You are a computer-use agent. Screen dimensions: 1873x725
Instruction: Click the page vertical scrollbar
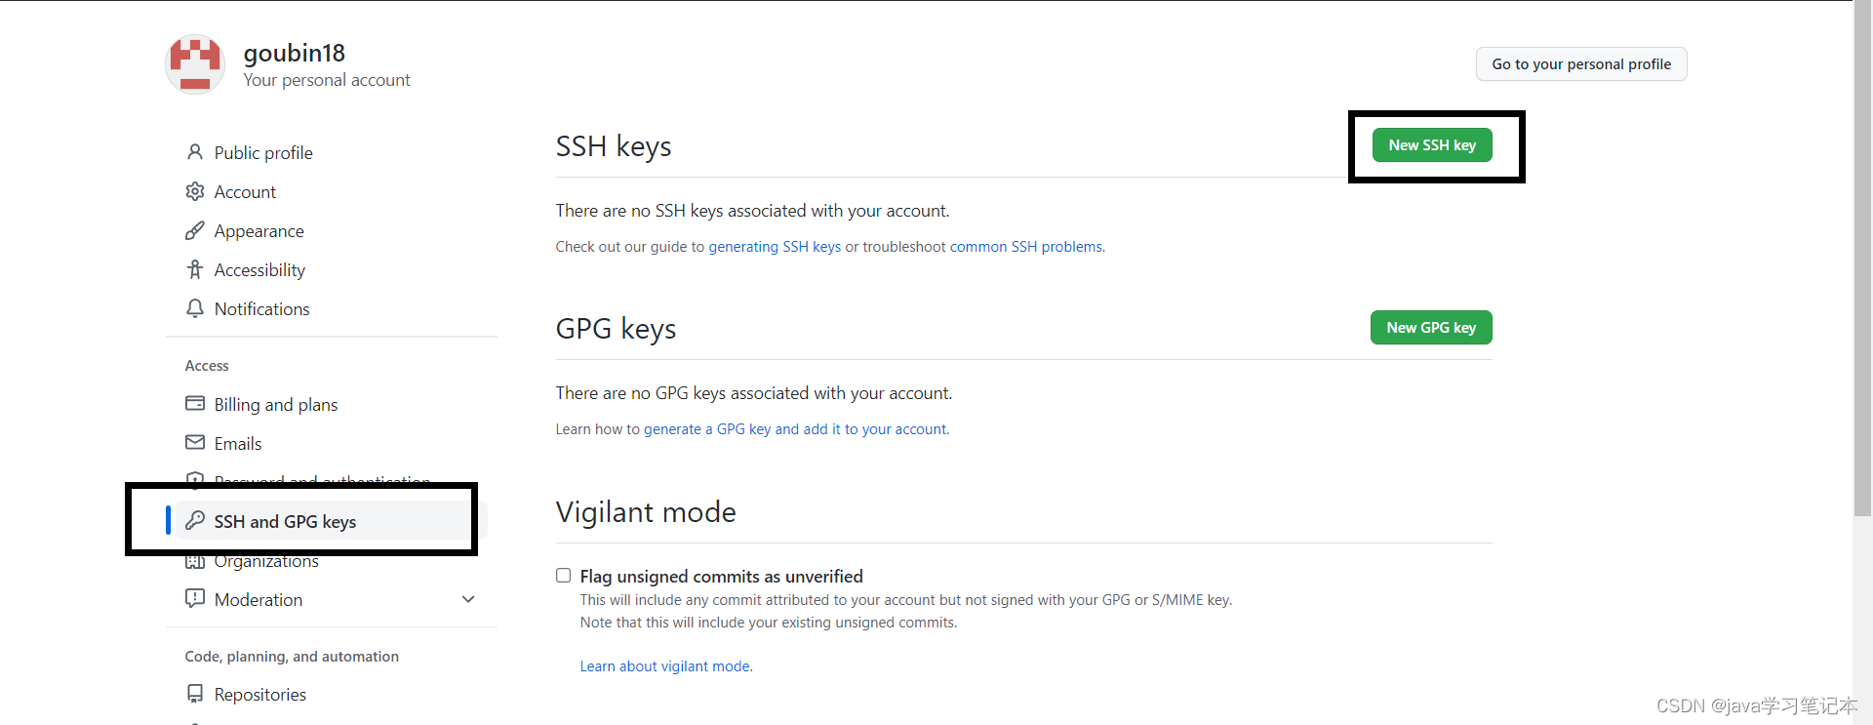point(1862,293)
